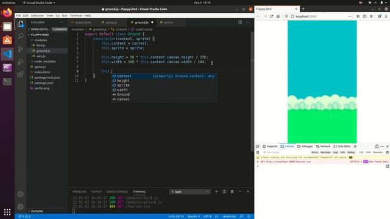The width and height of the screenshot is (390, 219).
Task: Add a new terminal with the plus icon
Action: tap(216, 192)
